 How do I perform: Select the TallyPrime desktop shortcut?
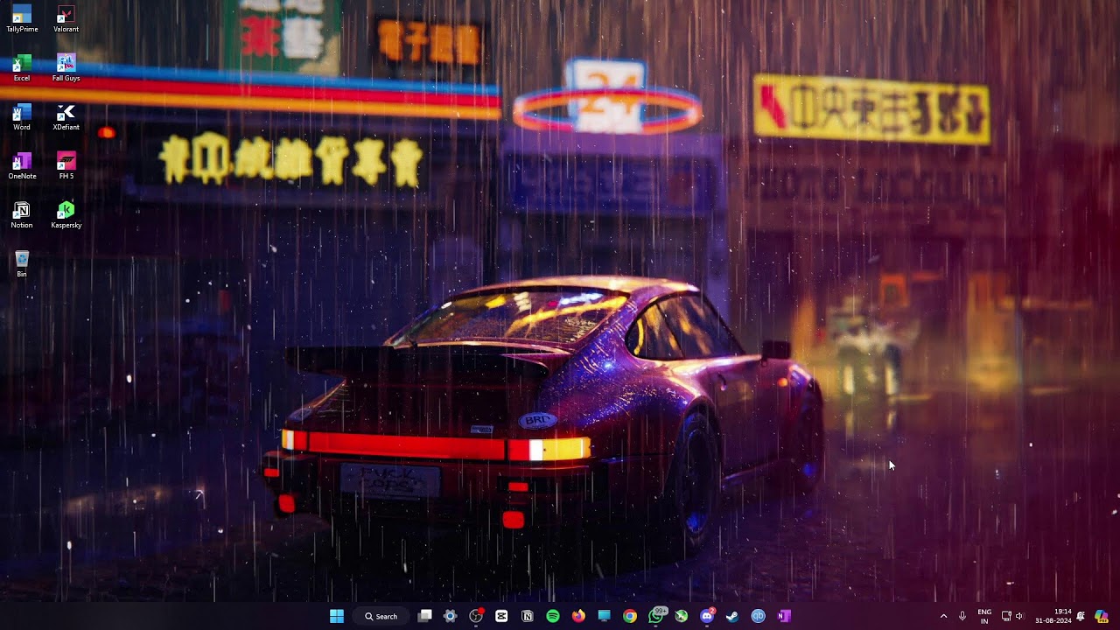22,19
